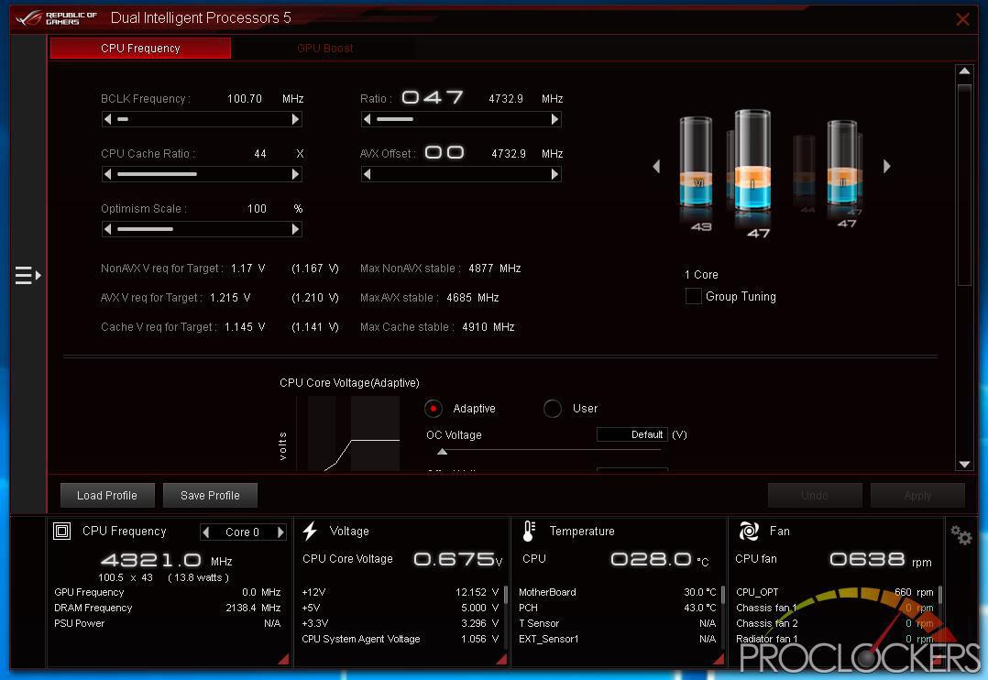Click the Temperature list scrollbar
Viewport: 988px width, 680px height.
pos(723,595)
